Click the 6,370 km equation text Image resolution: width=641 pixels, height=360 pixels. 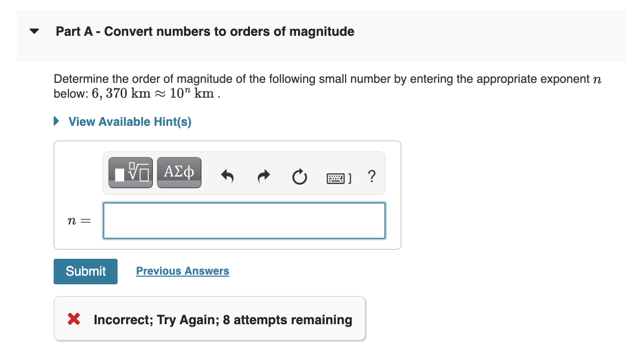tap(153, 93)
